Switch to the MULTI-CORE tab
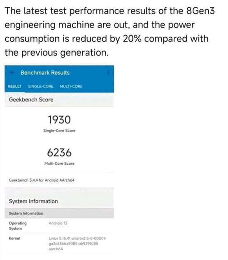The height and width of the screenshot is (260, 228). pos(71,86)
